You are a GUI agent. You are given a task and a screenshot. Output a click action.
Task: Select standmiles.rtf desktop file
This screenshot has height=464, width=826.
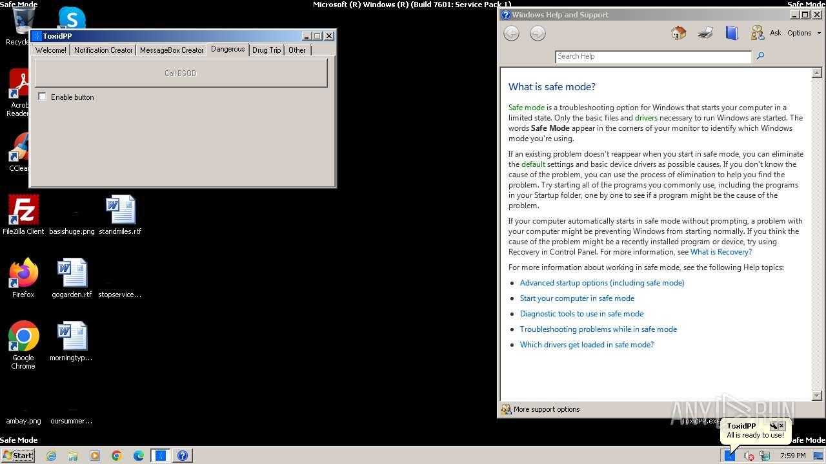[x=120, y=215]
